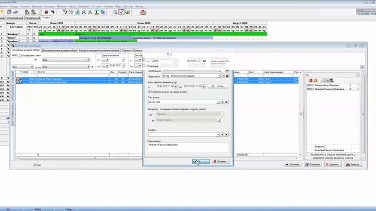This screenshot has width=376, height=211.
Task: Switch to 'Олимпийский' building tab
Action: 15,18
